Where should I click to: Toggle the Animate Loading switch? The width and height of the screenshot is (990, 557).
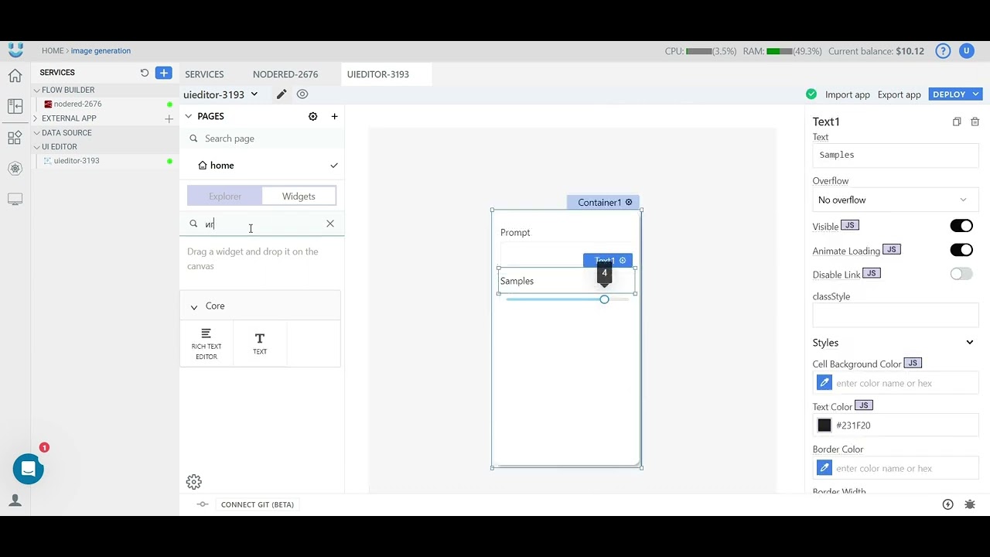click(x=961, y=250)
